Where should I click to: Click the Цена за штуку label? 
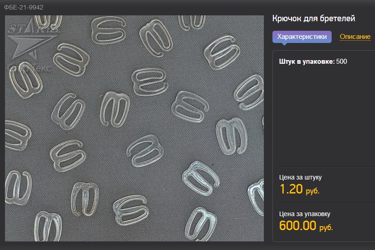point(300,178)
